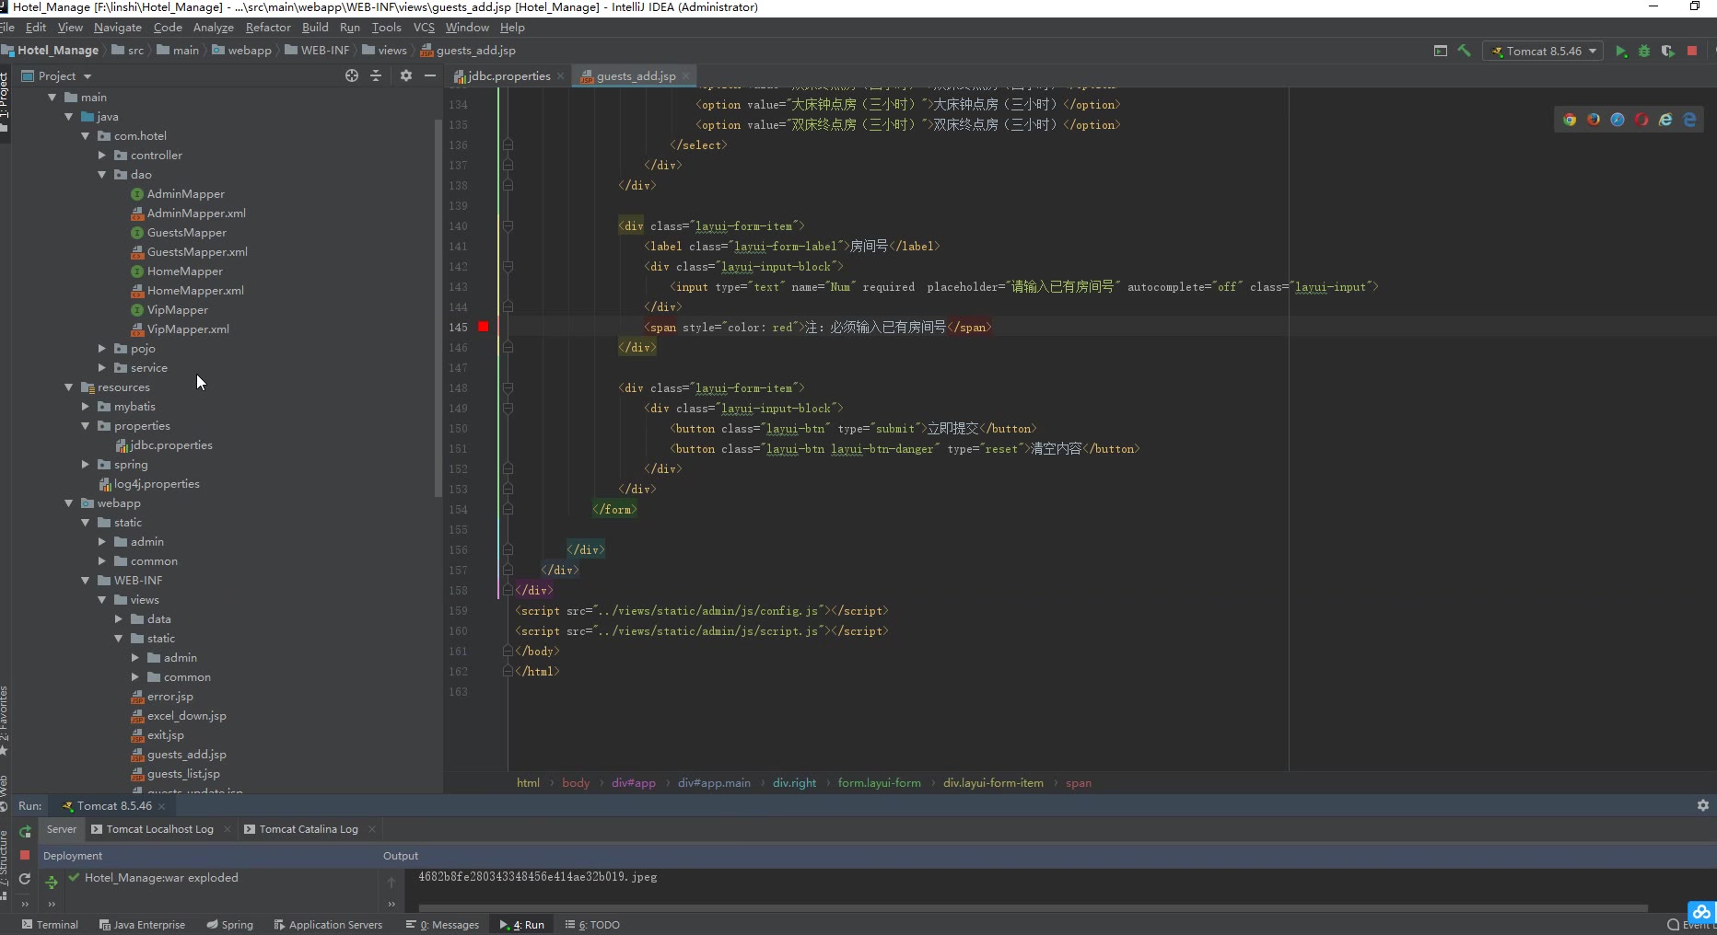Stop the running Tomcat server with red square
The height and width of the screenshot is (935, 1717).
(x=1692, y=52)
